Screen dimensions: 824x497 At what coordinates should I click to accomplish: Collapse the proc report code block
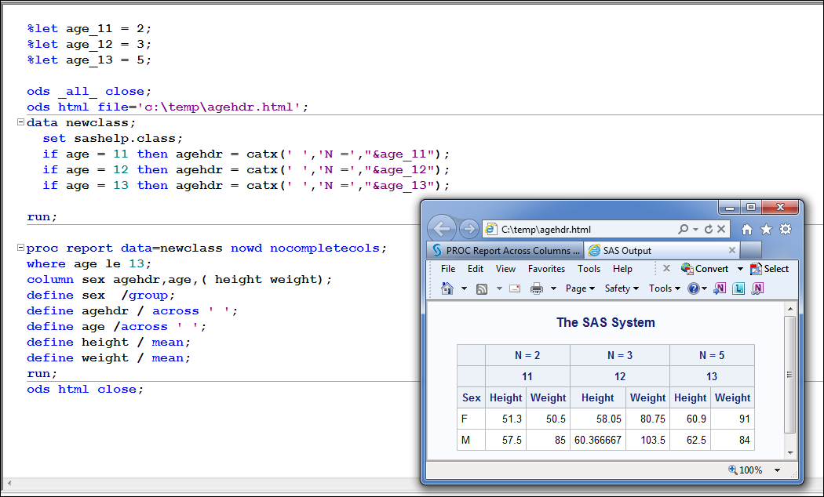click(x=20, y=248)
